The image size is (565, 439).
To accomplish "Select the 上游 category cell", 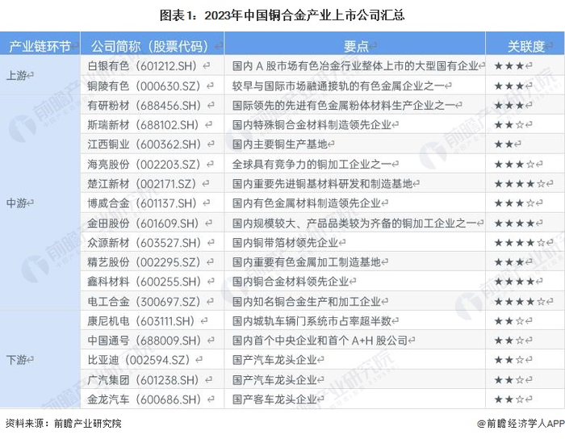I will 40,75.
